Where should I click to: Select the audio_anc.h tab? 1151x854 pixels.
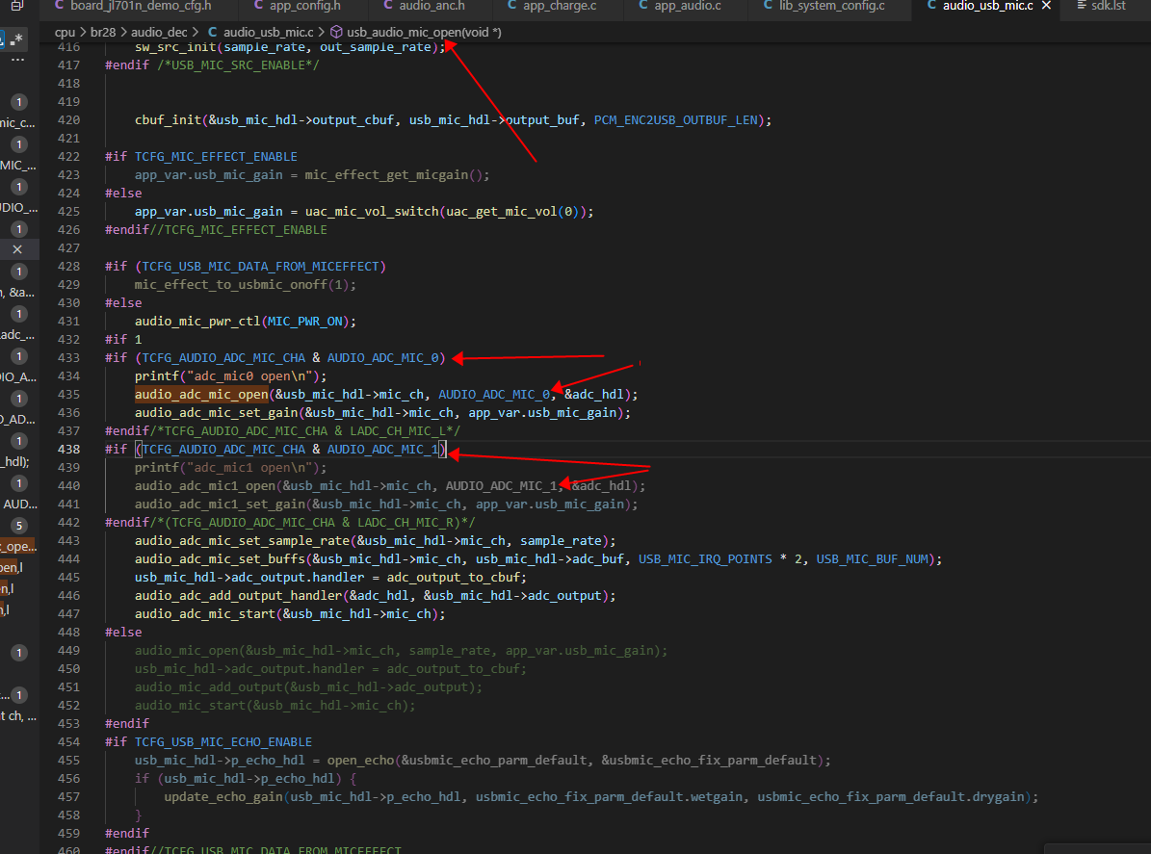(x=425, y=6)
